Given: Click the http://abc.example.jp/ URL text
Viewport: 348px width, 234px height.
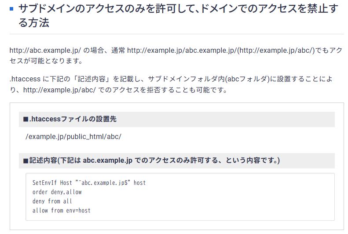Looking at the screenshot, I should 45,50.
